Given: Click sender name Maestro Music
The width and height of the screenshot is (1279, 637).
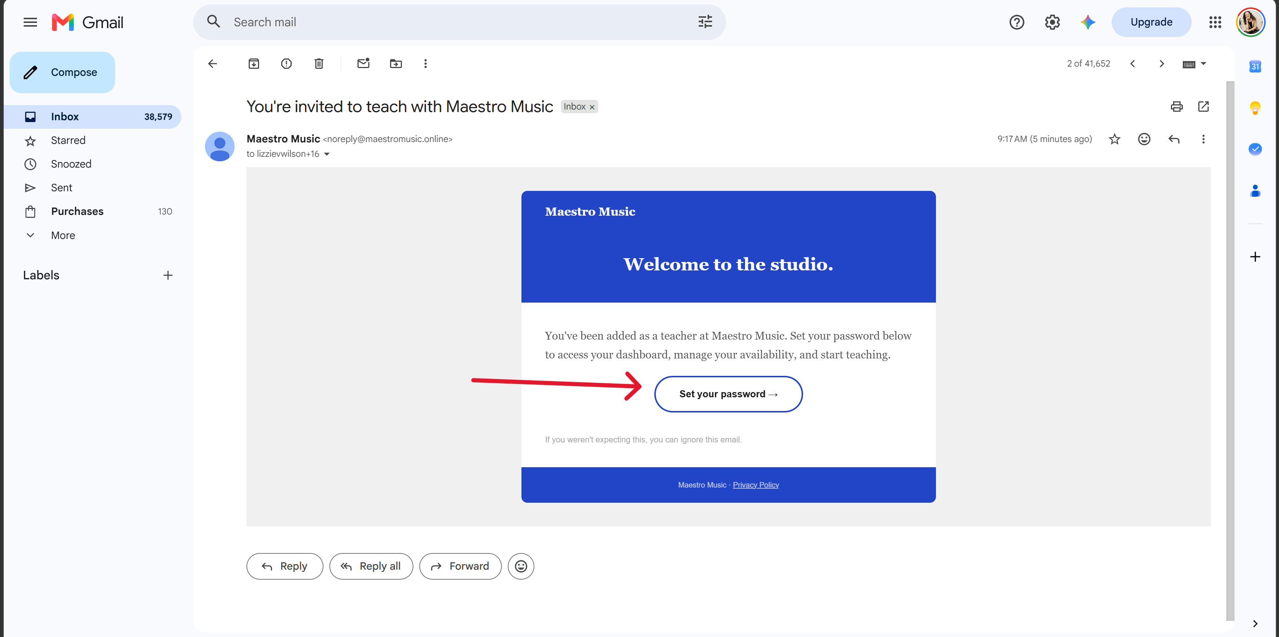Looking at the screenshot, I should 283,139.
